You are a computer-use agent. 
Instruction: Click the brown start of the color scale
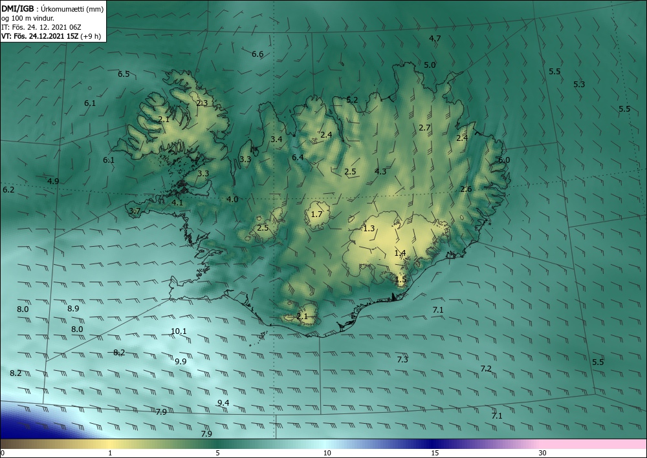17,444
